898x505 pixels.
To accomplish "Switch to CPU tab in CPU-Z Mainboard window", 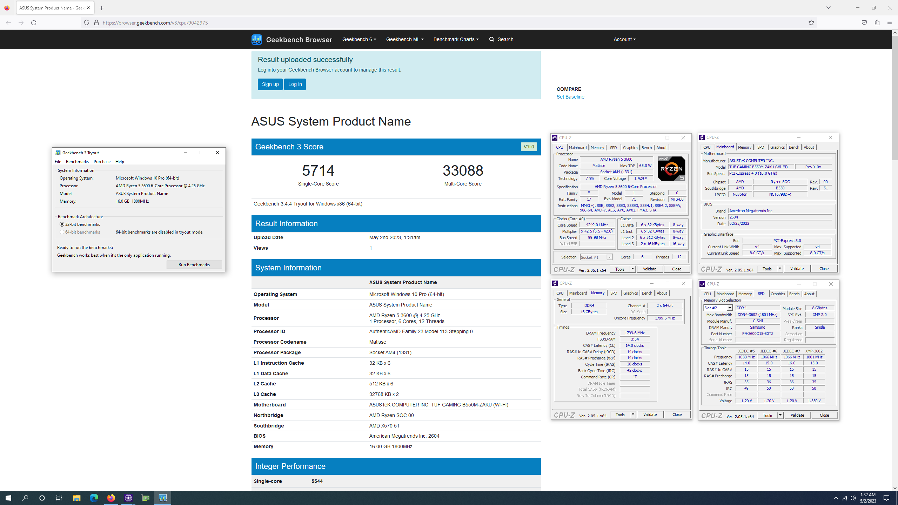I will click(707, 147).
